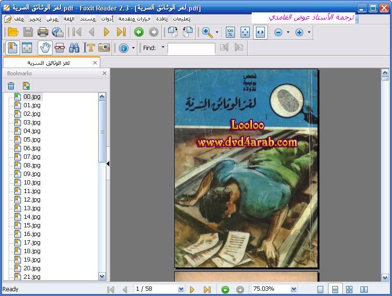Select the snapshot camera tool
Image resolution: width=392 pixels, height=296 pixels.
pos(104,47)
